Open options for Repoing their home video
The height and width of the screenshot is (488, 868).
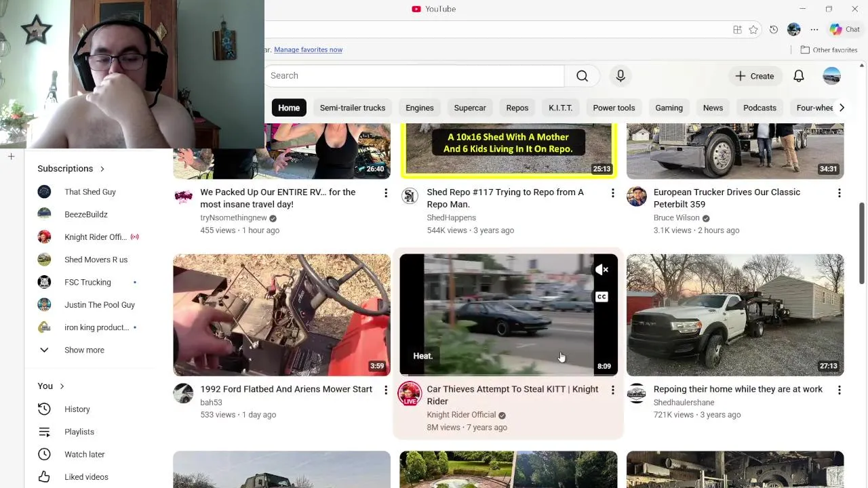click(839, 390)
